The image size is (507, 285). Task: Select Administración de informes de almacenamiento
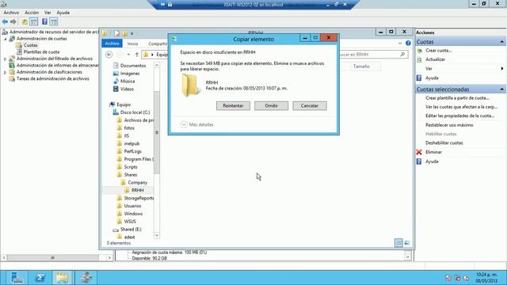click(58, 65)
